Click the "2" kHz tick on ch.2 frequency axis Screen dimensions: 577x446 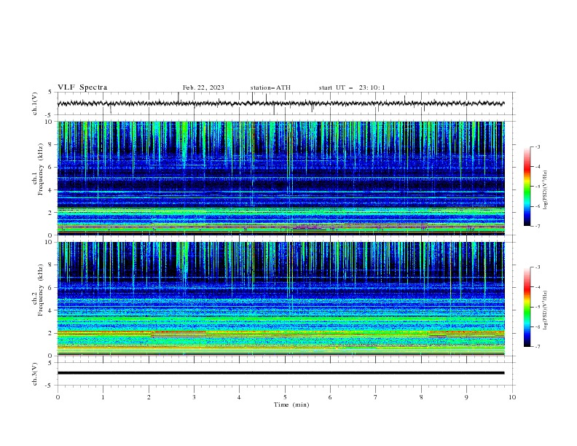point(52,333)
